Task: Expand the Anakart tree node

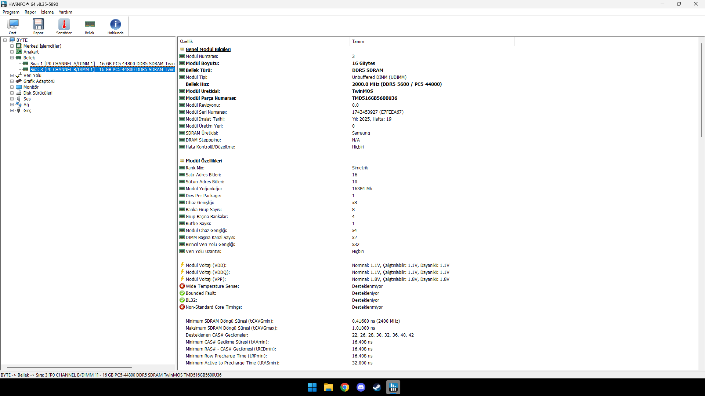Action: pos(12,52)
